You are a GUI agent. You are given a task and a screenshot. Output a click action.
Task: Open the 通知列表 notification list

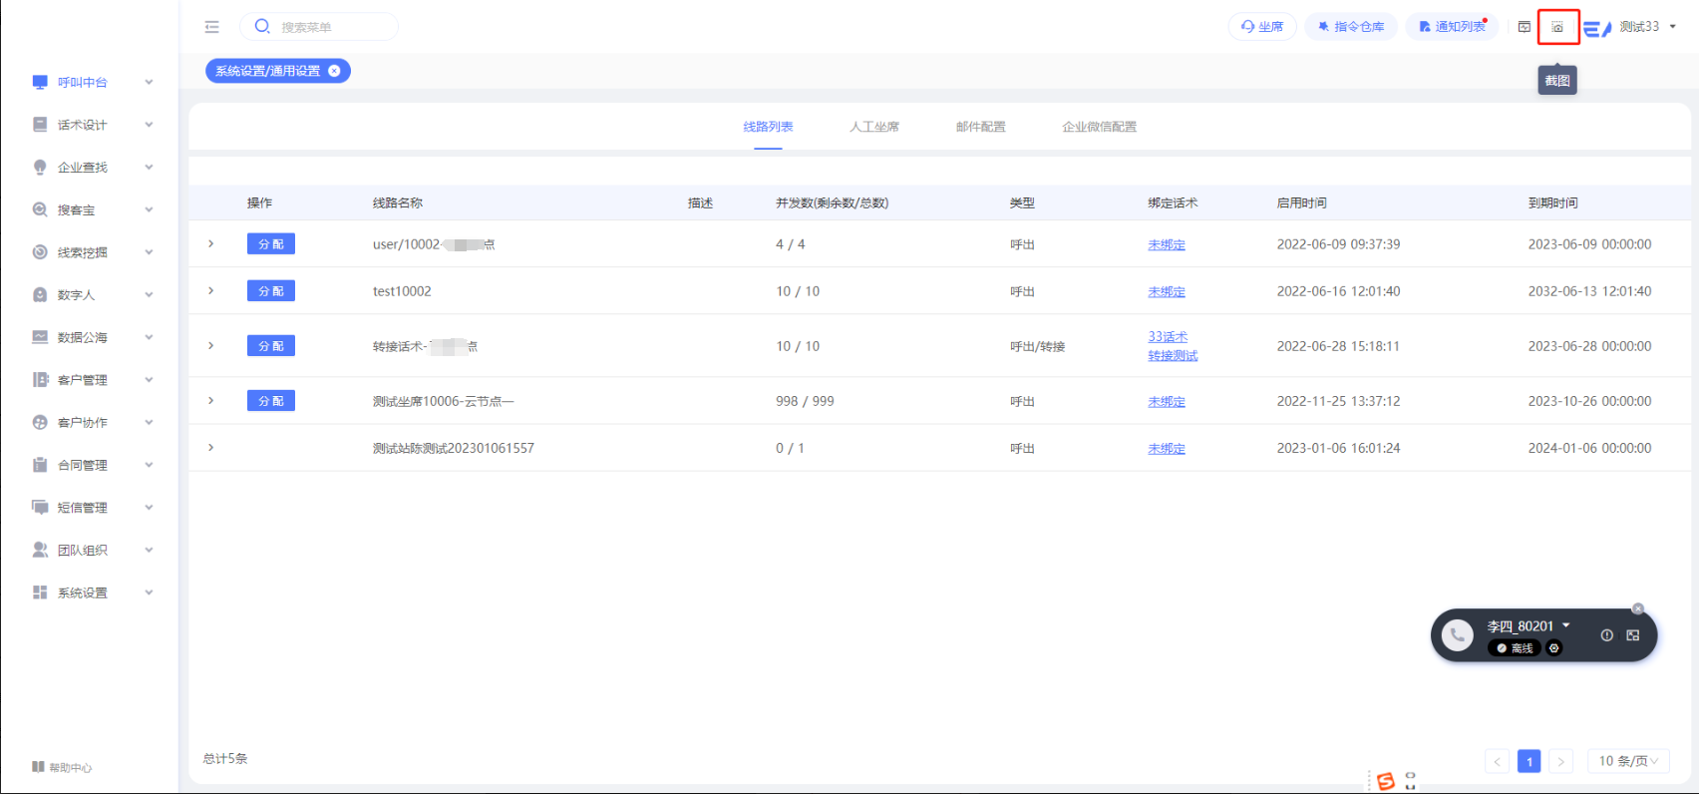[x=1452, y=27]
